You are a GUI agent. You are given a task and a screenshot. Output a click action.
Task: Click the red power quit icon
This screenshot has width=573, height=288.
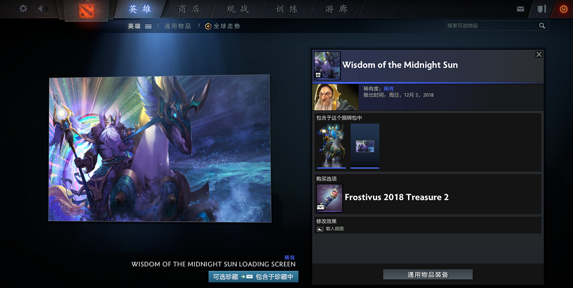[563, 9]
